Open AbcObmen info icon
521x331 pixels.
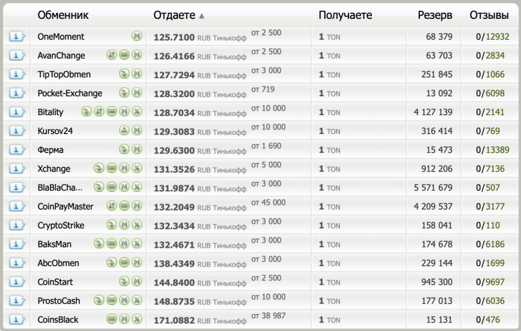tap(17, 263)
